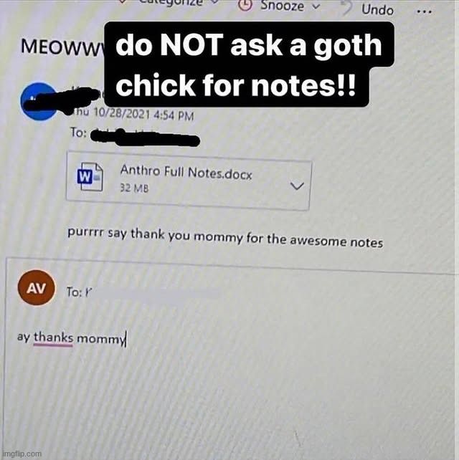The height and width of the screenshot is (460, 459).
Task: Open Anthro Full Notes.docx attachment
Action: [186, 172]
